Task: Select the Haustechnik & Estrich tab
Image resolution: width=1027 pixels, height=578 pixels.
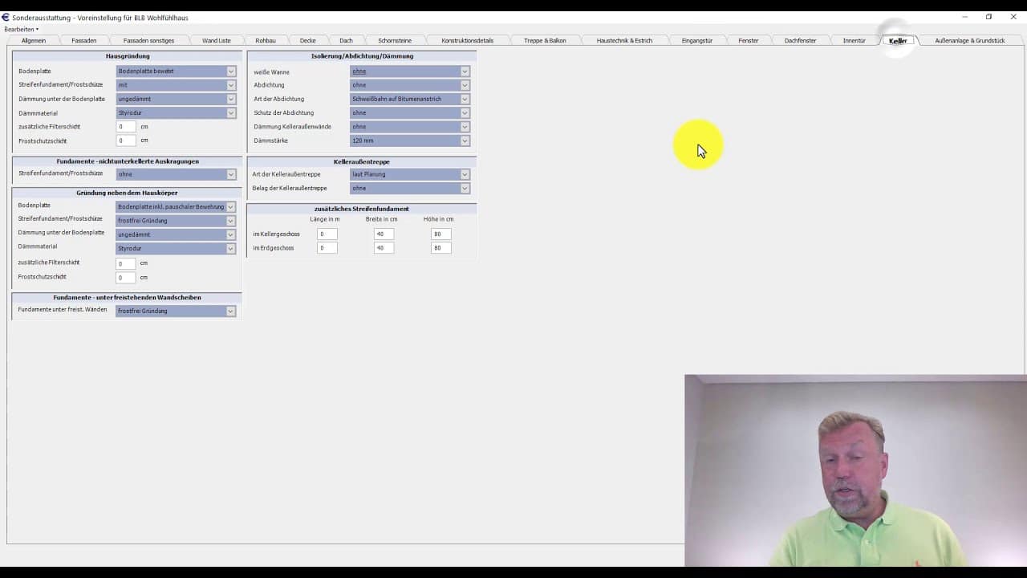Action: click(x=624, y=40)
